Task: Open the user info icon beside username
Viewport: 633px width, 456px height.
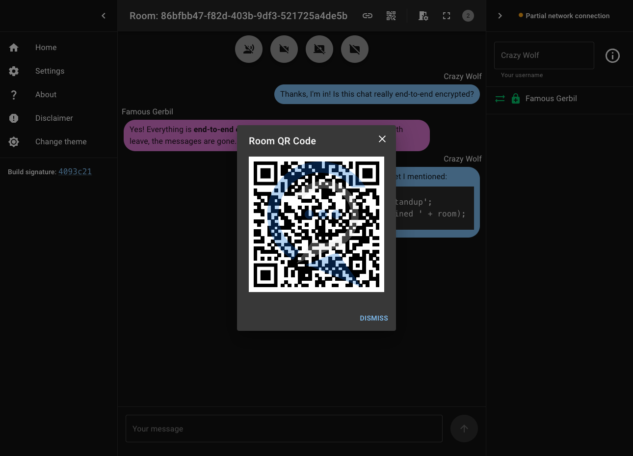Action: coord(612,55)
